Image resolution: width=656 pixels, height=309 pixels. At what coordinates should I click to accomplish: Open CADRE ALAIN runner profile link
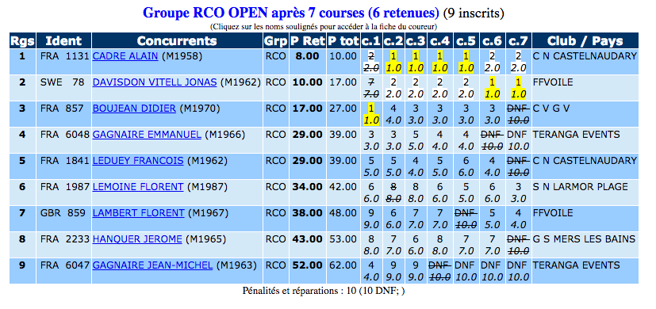[125, 56]
